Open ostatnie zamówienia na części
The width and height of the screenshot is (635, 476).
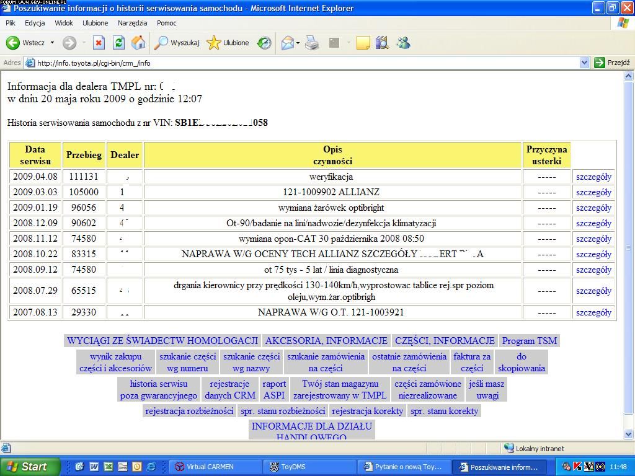click(409, 362)
